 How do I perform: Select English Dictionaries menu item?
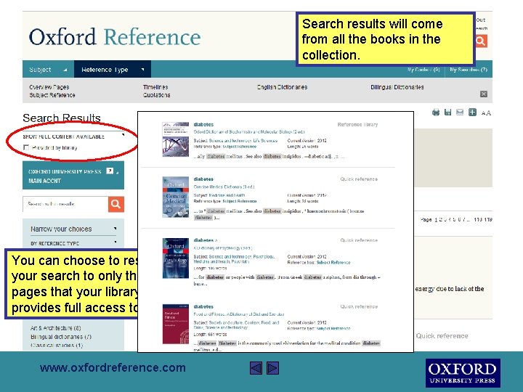pyautogui.click(x=282, y=87)
